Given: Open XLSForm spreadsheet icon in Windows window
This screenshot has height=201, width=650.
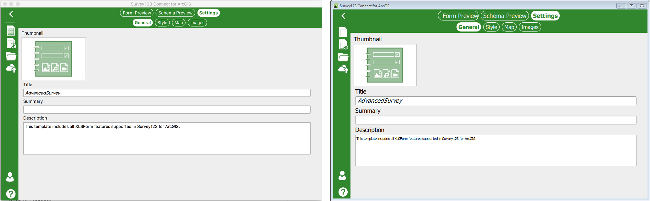Looking at the screenshot, I should 343,32.
